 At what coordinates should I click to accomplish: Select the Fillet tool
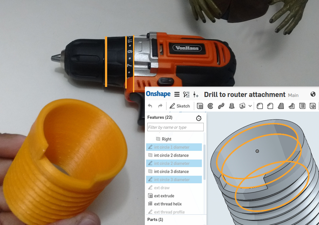(260, 106)
